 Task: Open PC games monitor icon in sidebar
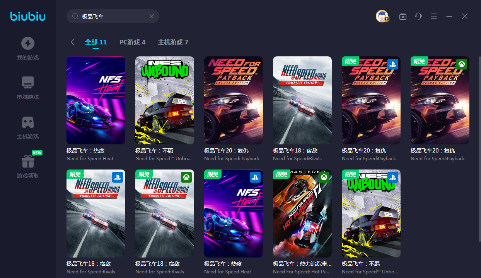(x=27, y=82)
